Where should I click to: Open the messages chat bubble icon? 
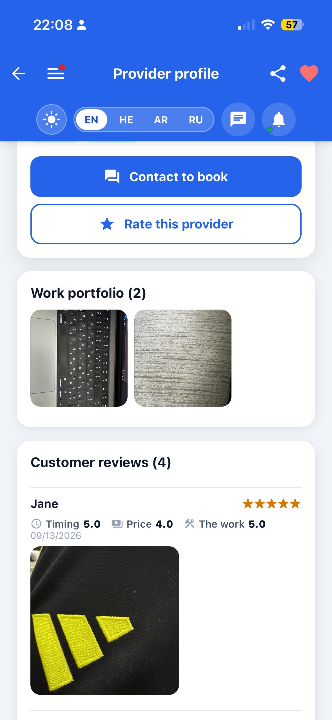point(238,119)
